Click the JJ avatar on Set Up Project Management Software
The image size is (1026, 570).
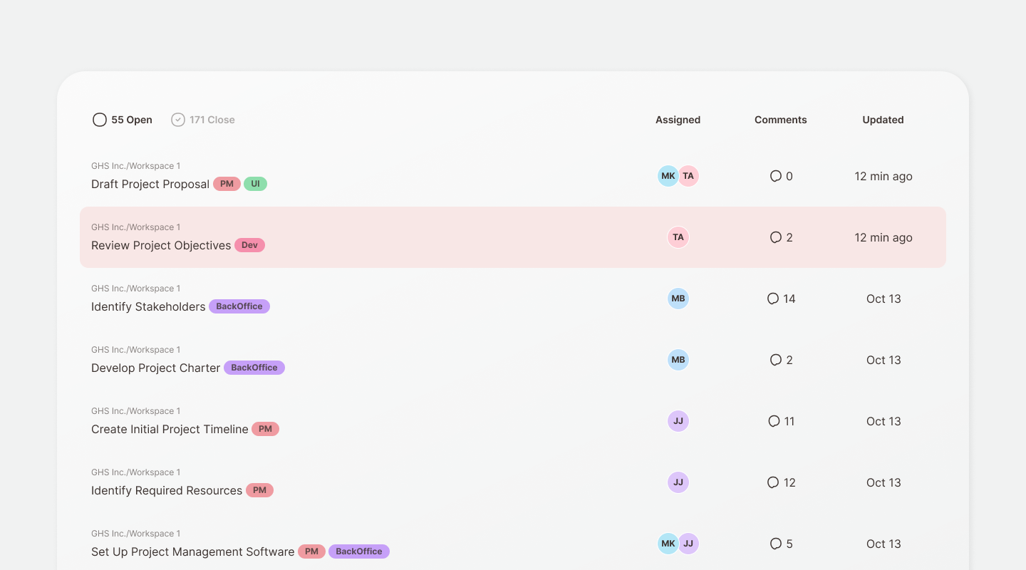point(688,544)
